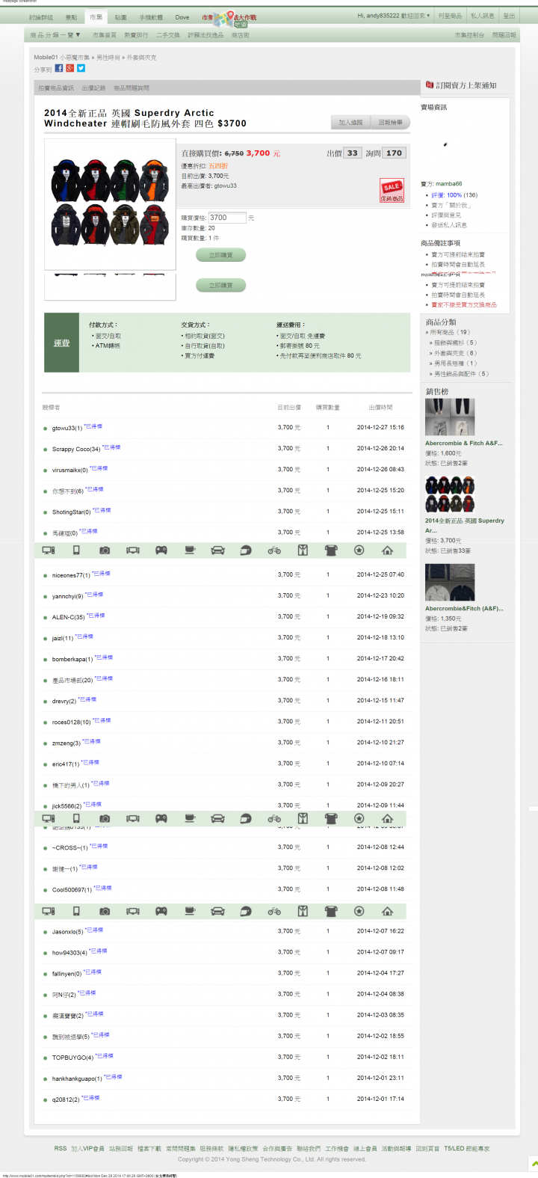Click camera icon in bar above Jasonxlo row
Screen dimensions: 538x1178
(x=105, y=911)
